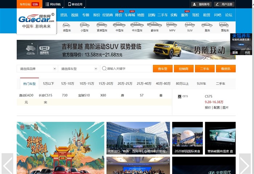
Task: Close the 天猫养车 floating ad
Action: click(x=247, y=53)
